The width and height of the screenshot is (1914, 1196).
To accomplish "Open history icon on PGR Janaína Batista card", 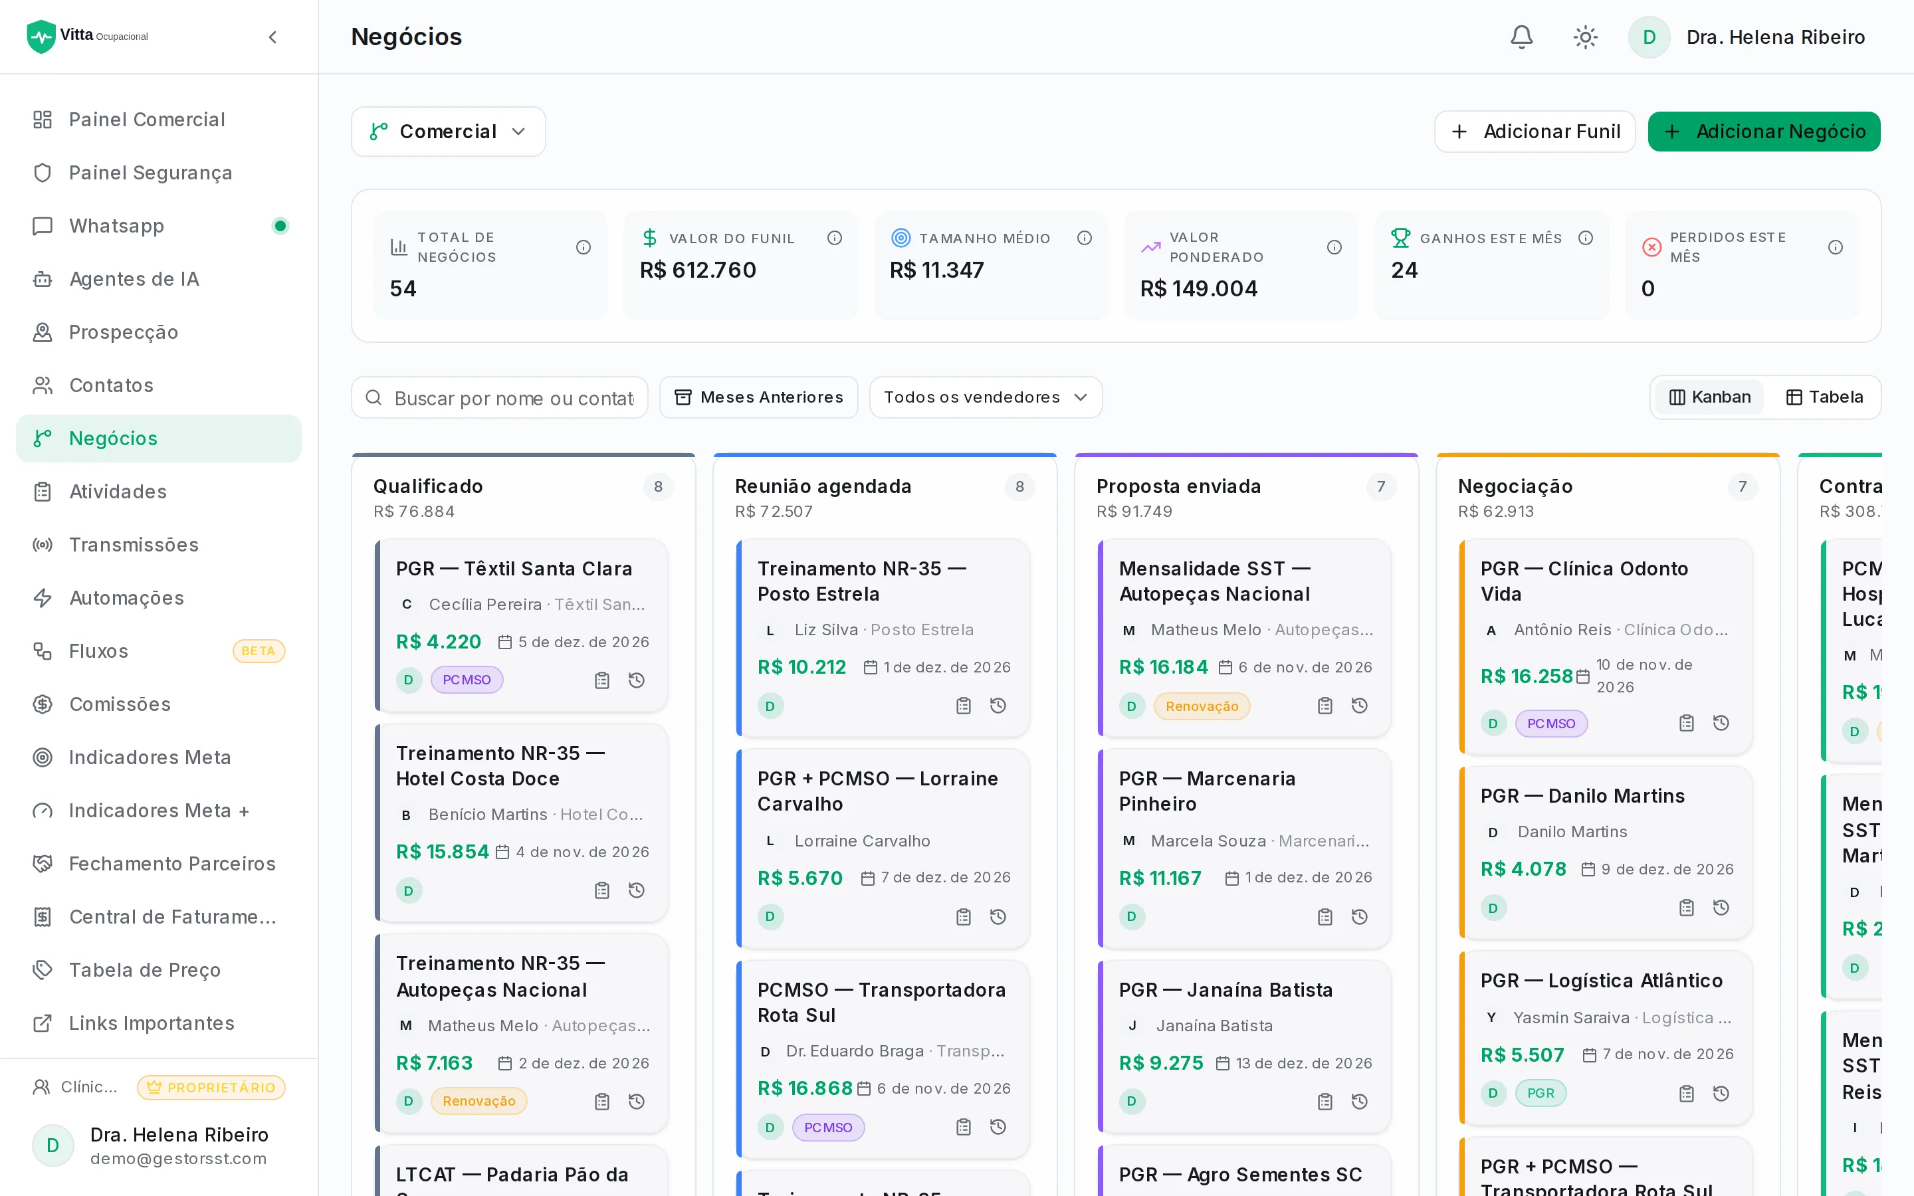I will [1360, 1101].
